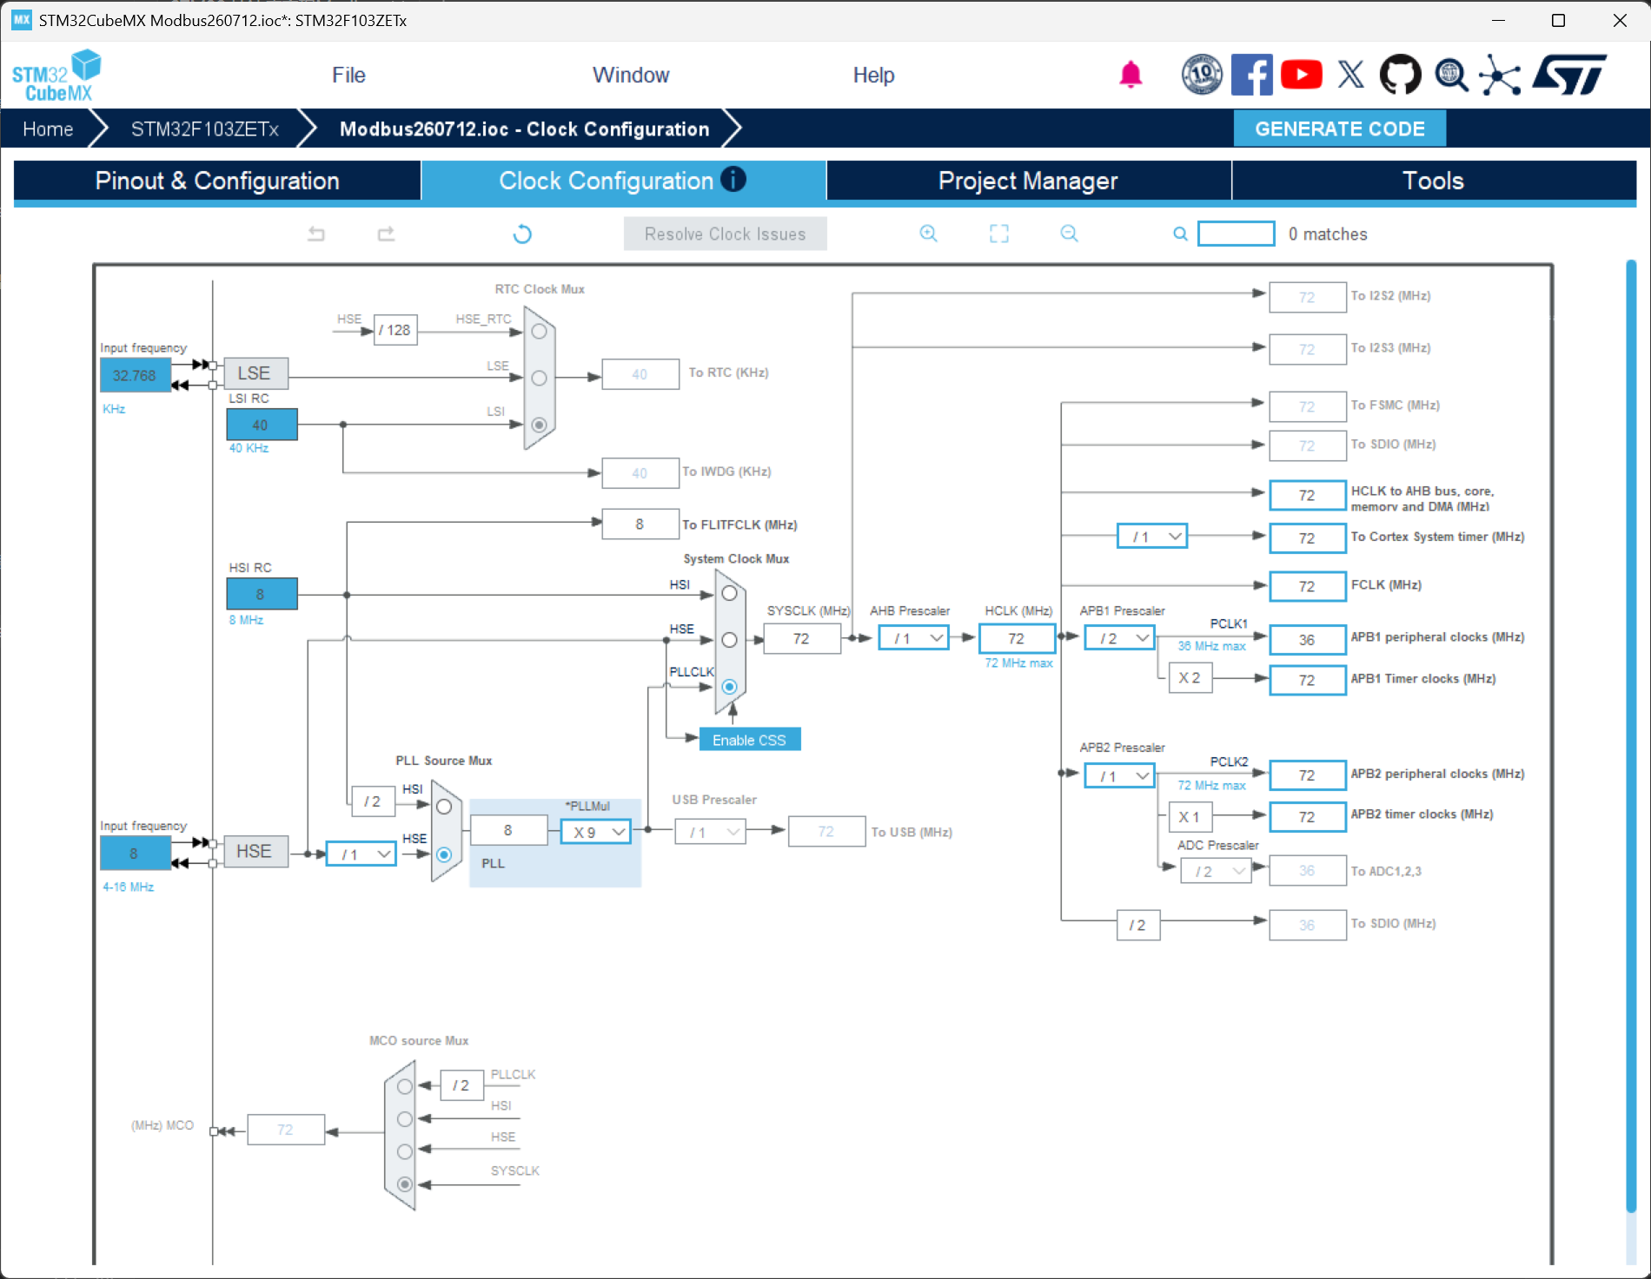
Task: Select LSI in RTC Clock Mux
Action: click(x=539, y=425)
